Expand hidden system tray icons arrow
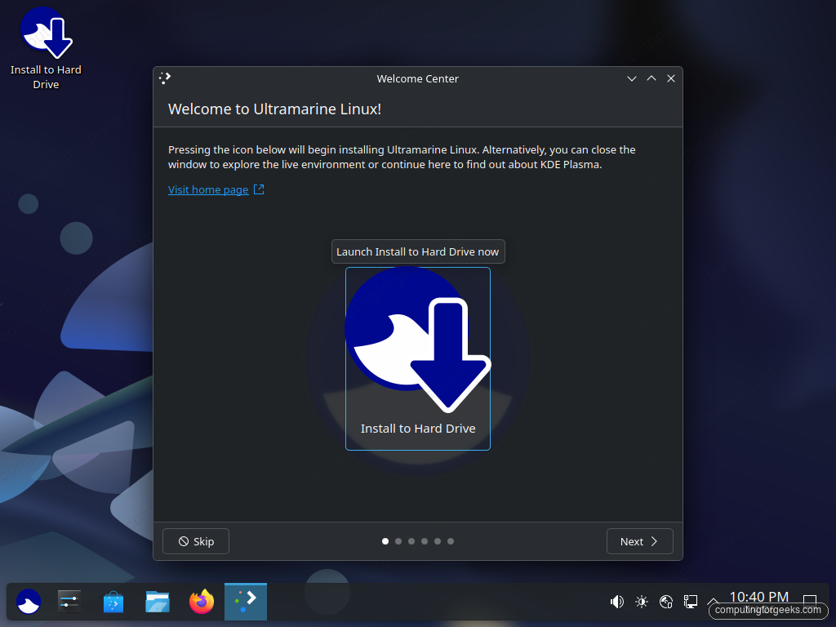836x627 pixels. [712, 602]
